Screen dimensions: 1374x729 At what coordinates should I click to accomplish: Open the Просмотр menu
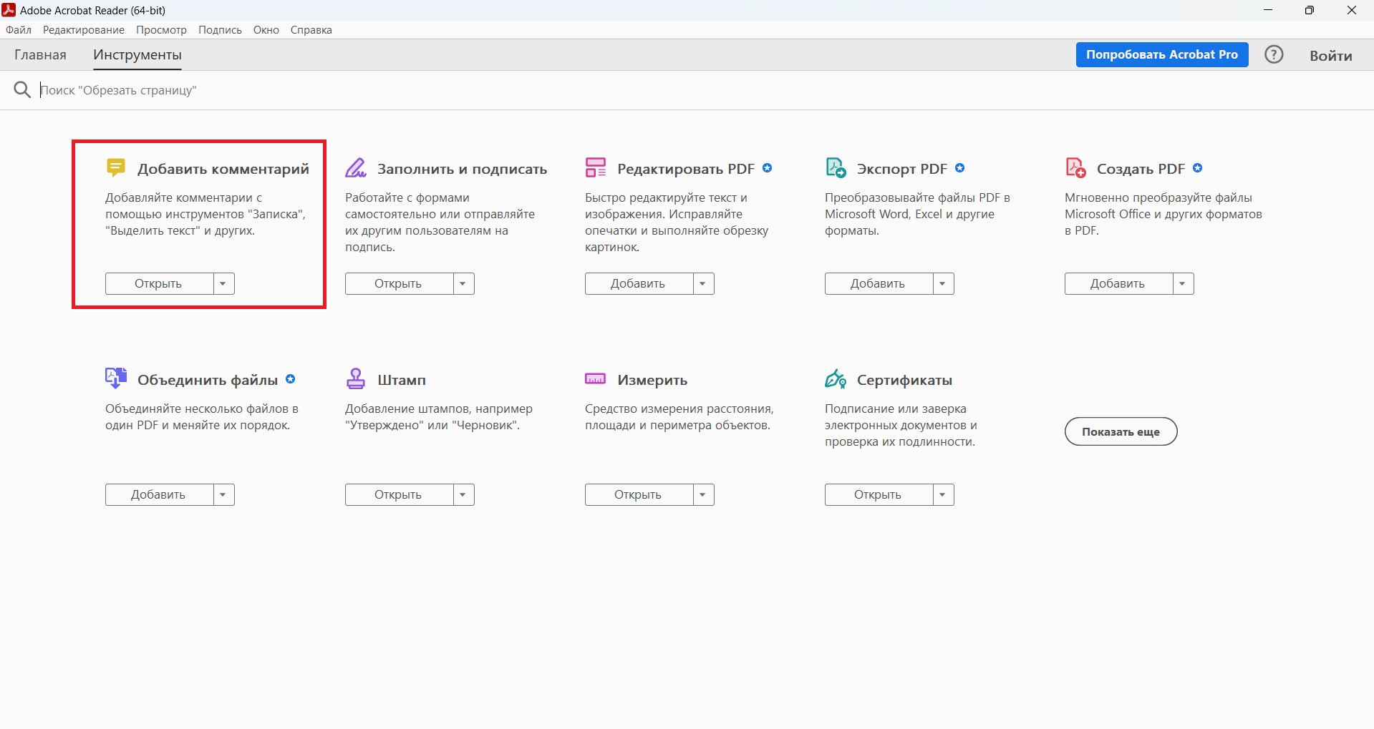point(162,30)
